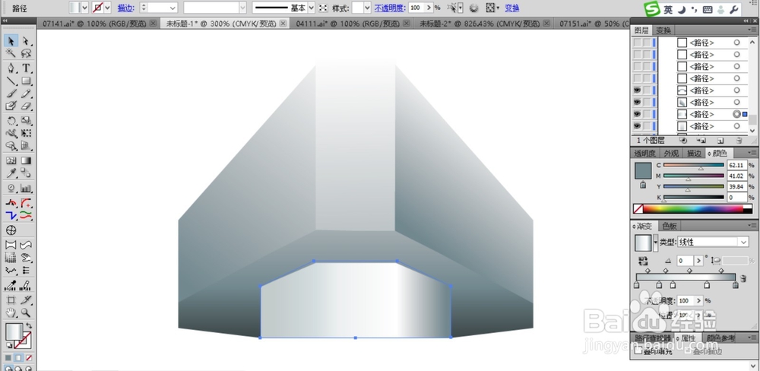Open the gradient angle arrow dropdown
760x371 pixels.
click(698, 261)
